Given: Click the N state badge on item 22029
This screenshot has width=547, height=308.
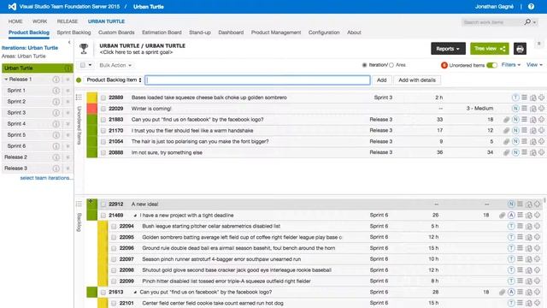Looking at the screenshot, I should coord(515,109).
